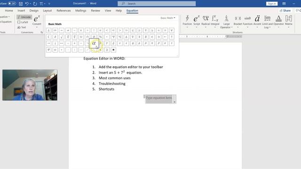Expand the Bracket structures menu
This screenshot has height=169, width=301.
coord(238,22)
